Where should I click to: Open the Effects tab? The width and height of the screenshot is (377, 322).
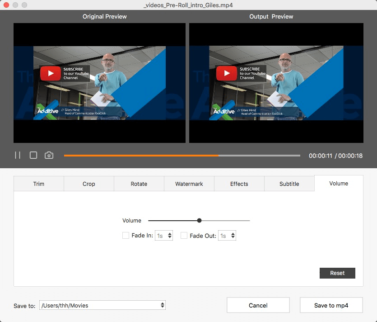tap(239, 184)
